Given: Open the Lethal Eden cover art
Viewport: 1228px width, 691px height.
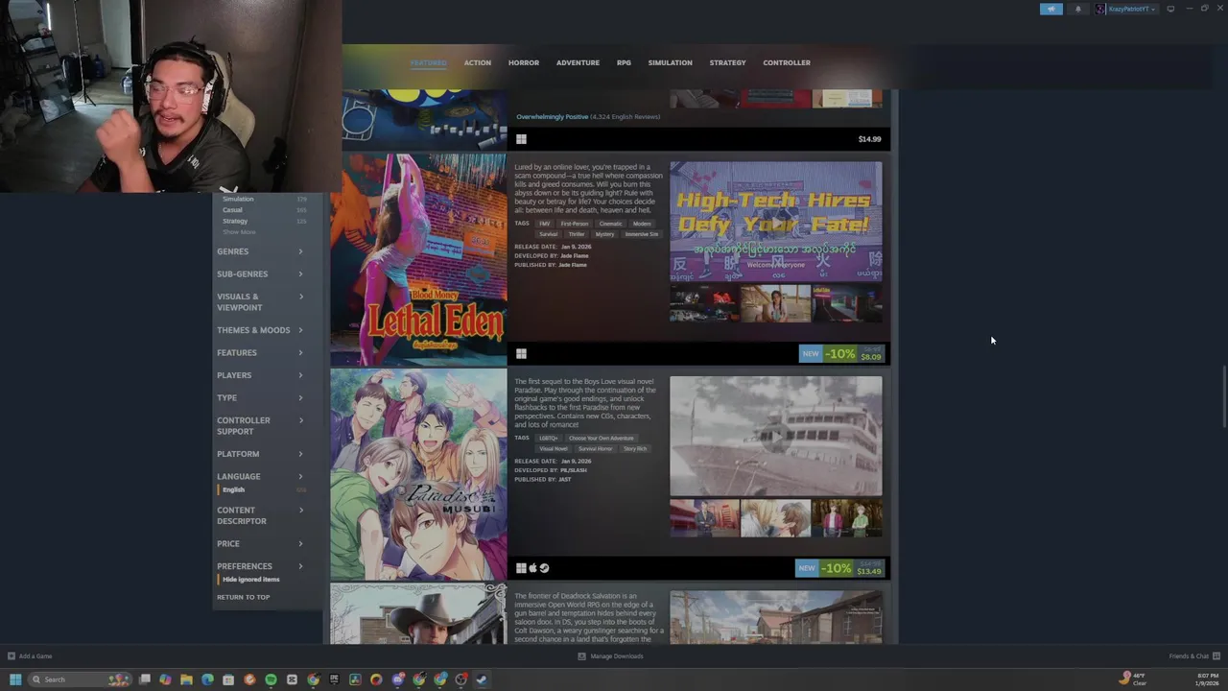Looking at the screenshot, I should (x=418, y=259).
